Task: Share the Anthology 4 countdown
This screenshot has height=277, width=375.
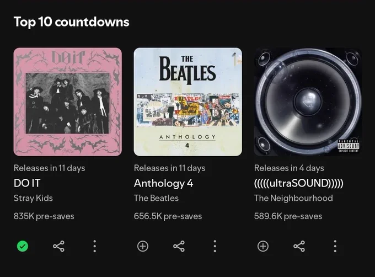Action: [179, 246]
